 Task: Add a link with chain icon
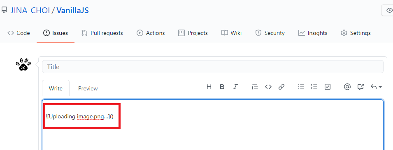[x=281, y=87]
